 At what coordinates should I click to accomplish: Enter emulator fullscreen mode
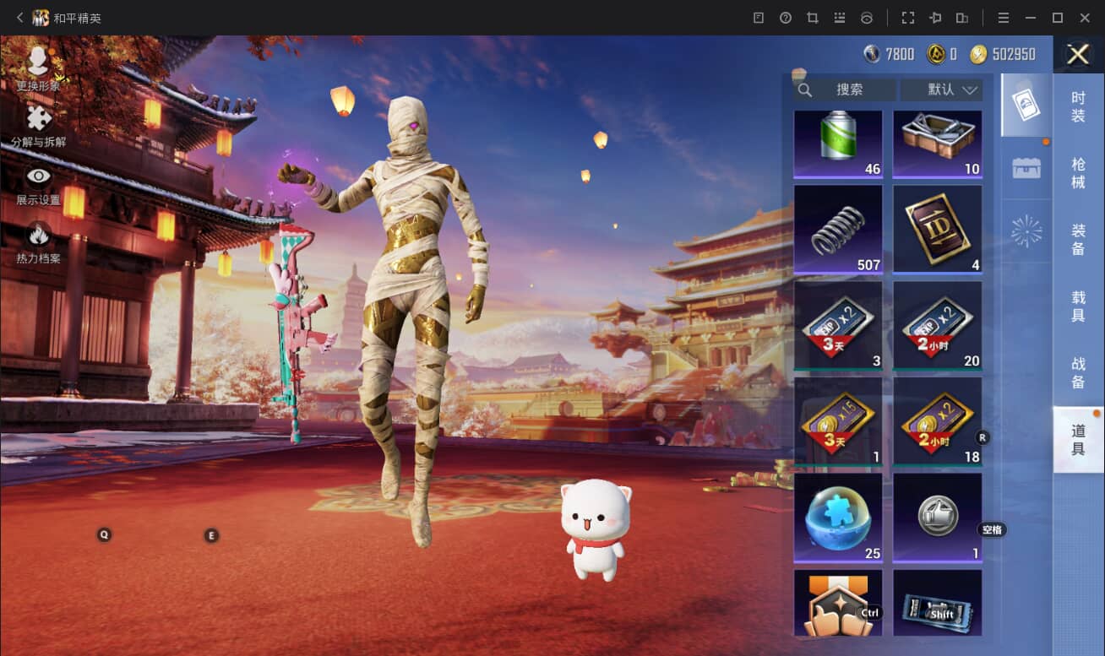coord(908,18)
